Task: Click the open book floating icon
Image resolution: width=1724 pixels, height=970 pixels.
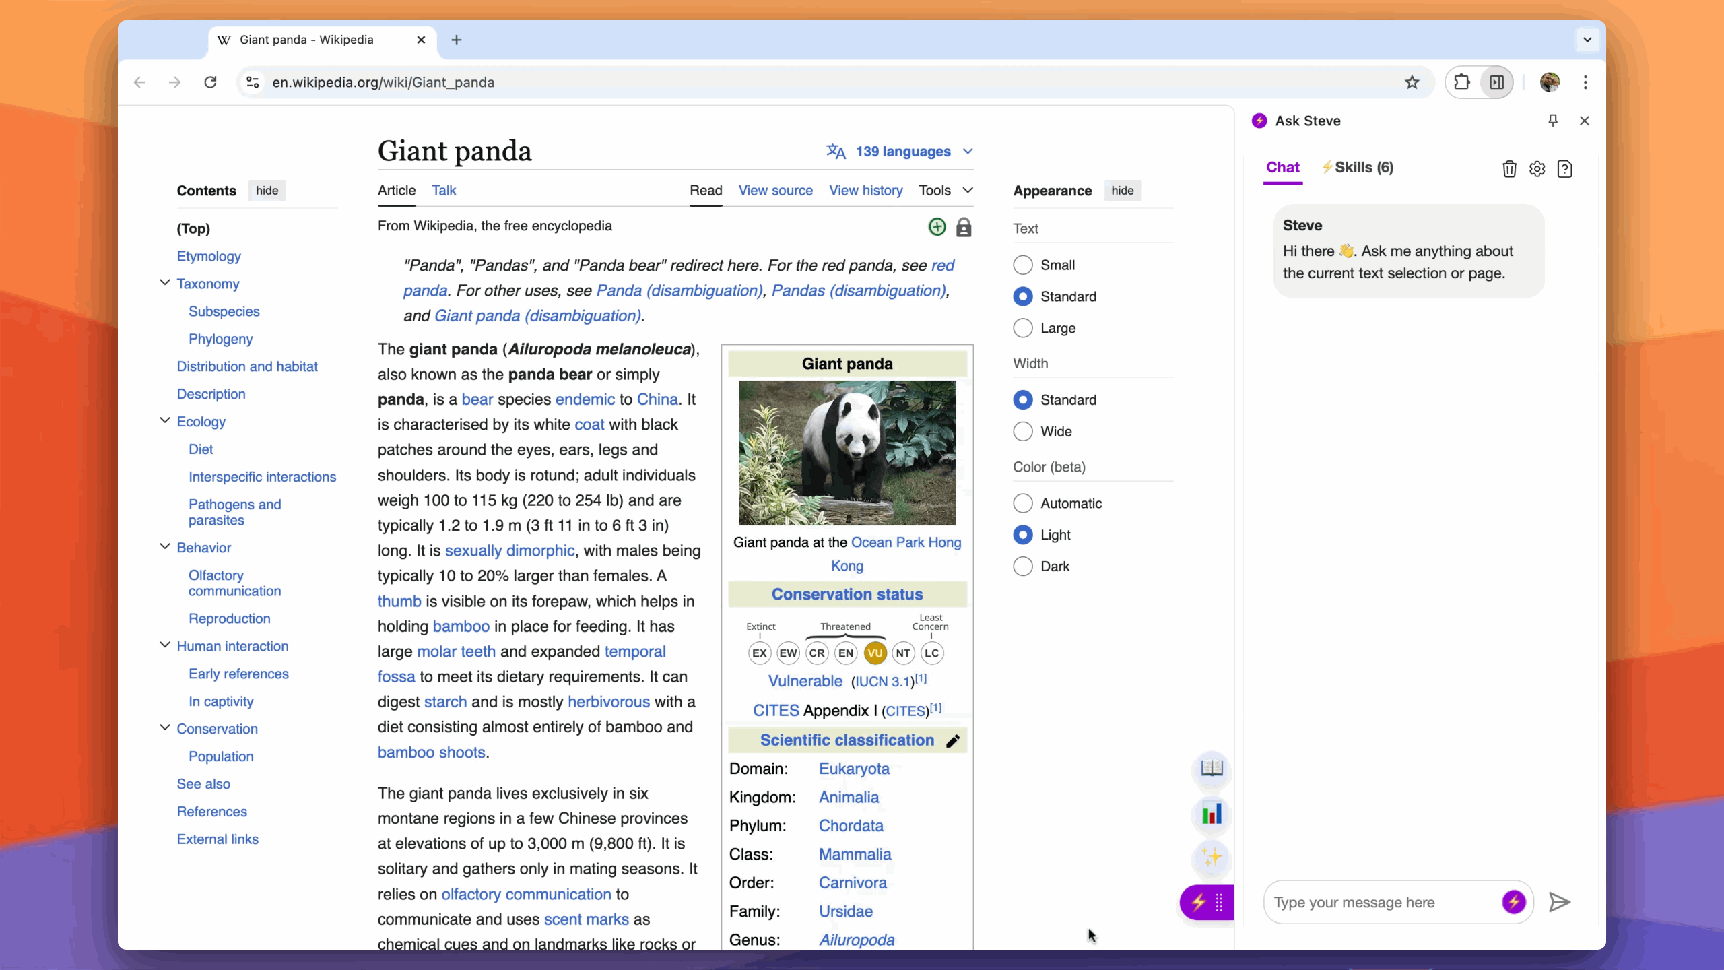Action: coord(1212,768)
